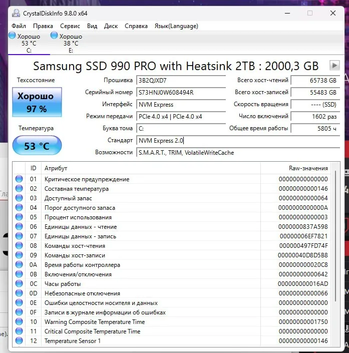Click the CrystalDiskInfo title bar app icon
The width and height of the screenshot is (349, 353).
[x=16, y=13]
